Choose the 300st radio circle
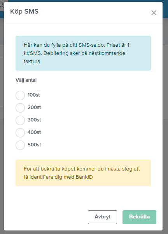 tap(20, 120)
